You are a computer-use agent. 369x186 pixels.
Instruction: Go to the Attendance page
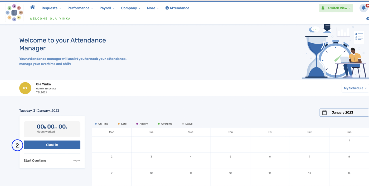177,8
